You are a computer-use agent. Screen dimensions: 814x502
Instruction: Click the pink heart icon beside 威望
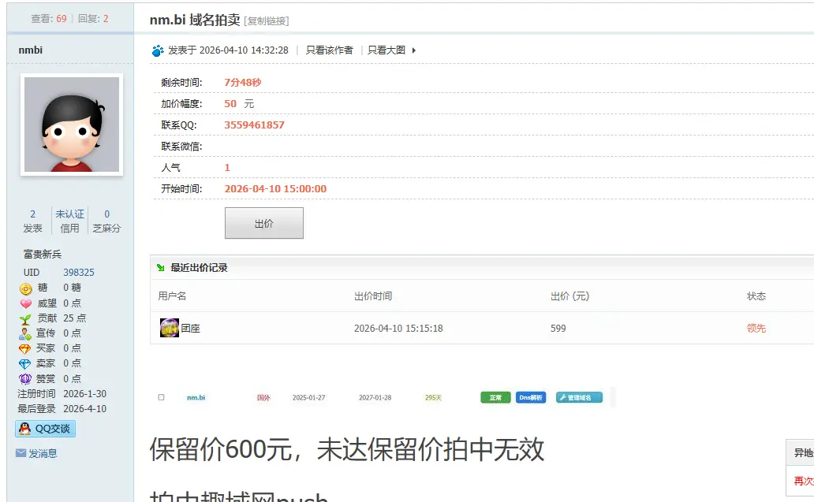point(25,304)
